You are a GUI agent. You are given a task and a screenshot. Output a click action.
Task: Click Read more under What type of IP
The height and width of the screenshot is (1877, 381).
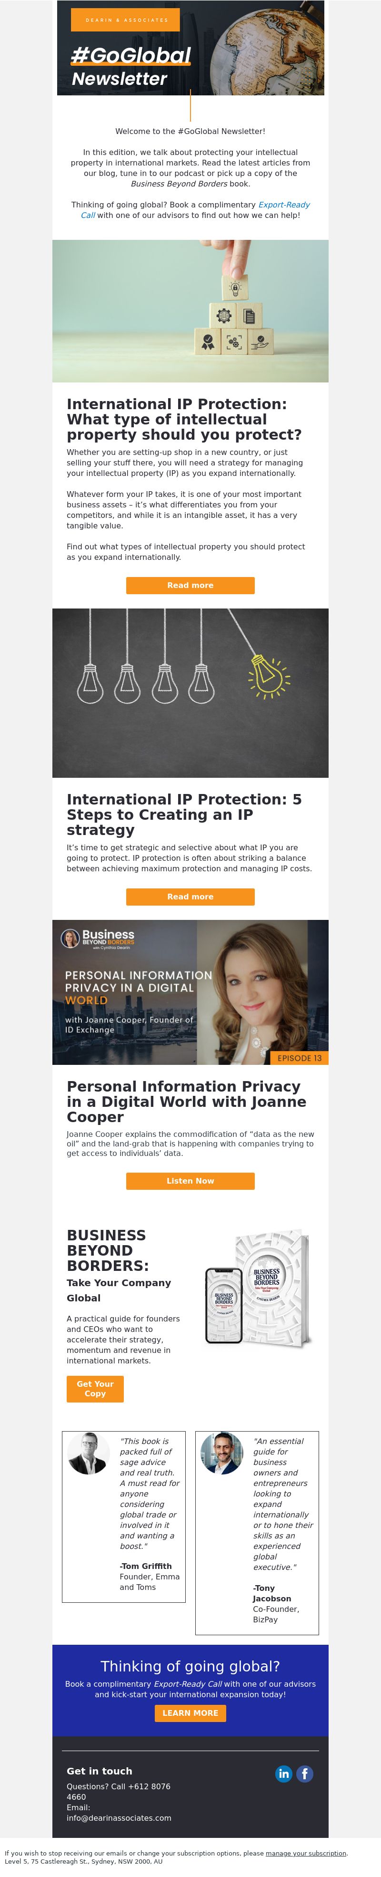[x=190, y=585]
